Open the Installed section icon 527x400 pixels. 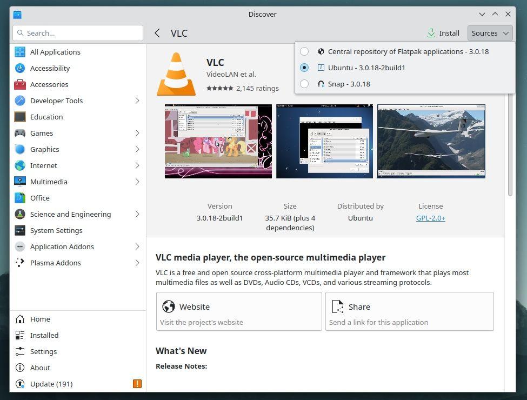[x=20, y=335]
